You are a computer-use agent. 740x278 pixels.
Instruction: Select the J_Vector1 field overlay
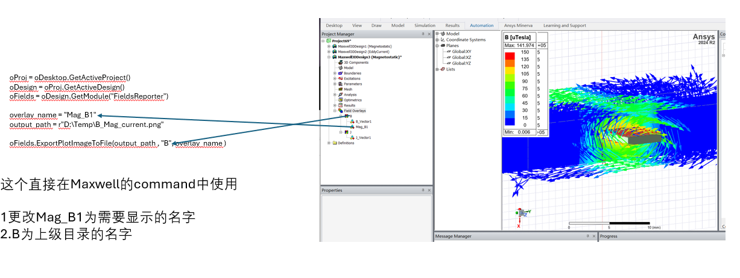(364, 138)
